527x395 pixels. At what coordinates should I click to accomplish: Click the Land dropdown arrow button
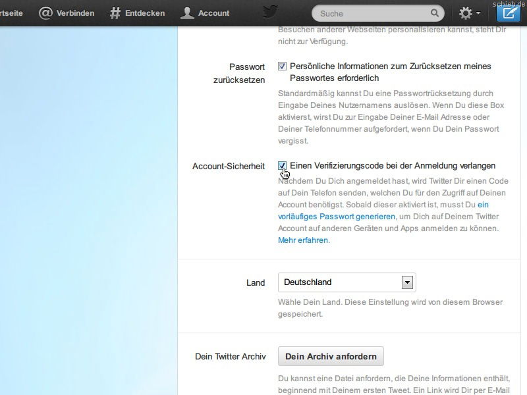pos(407,282)
